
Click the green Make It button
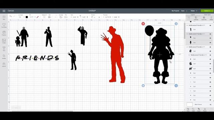click(207, 11)
